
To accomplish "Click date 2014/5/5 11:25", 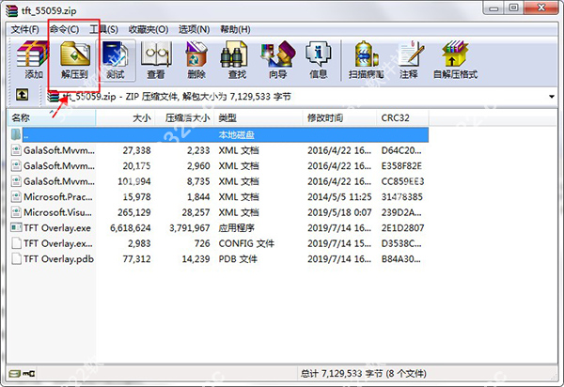I will click(339, 197).
